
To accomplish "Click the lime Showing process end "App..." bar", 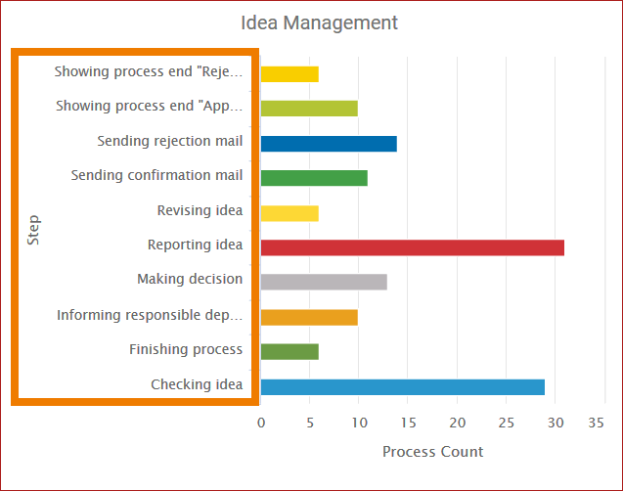I will (x=309, y=108).
